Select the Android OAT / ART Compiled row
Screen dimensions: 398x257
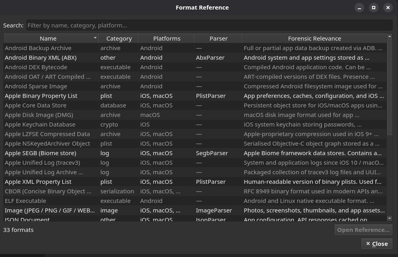coord(195,77)
